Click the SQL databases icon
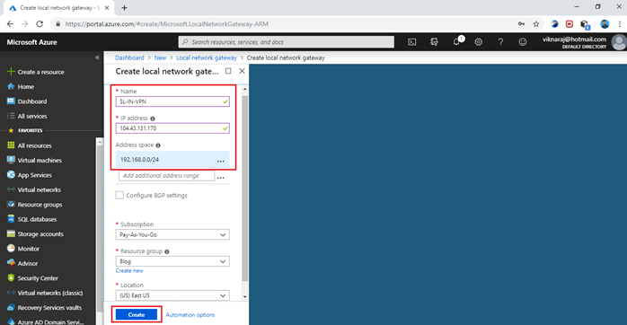The image size is (627, 325). point(11,219)
